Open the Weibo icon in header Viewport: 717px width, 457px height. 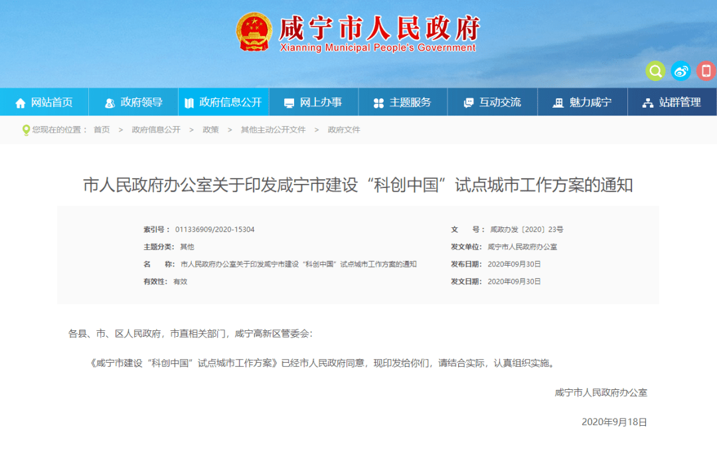[x=681, y=71]
